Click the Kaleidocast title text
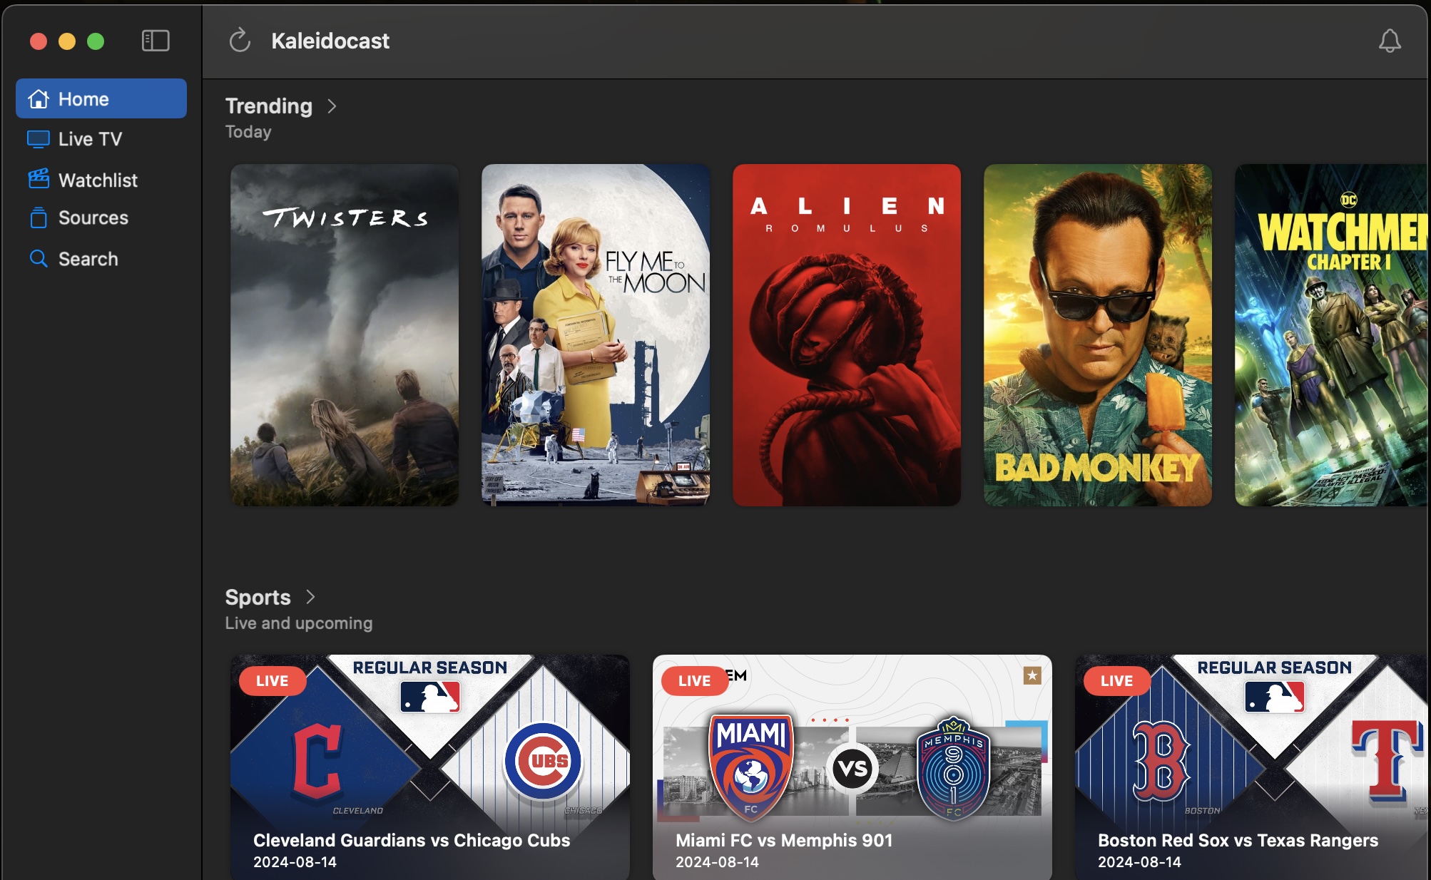 click(x=330, y=41)
